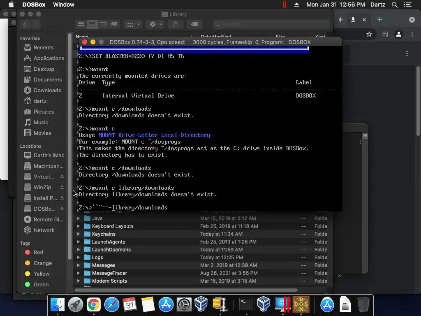
Task: Open Notification Center list icon
Action: click(x=408, y=5)
